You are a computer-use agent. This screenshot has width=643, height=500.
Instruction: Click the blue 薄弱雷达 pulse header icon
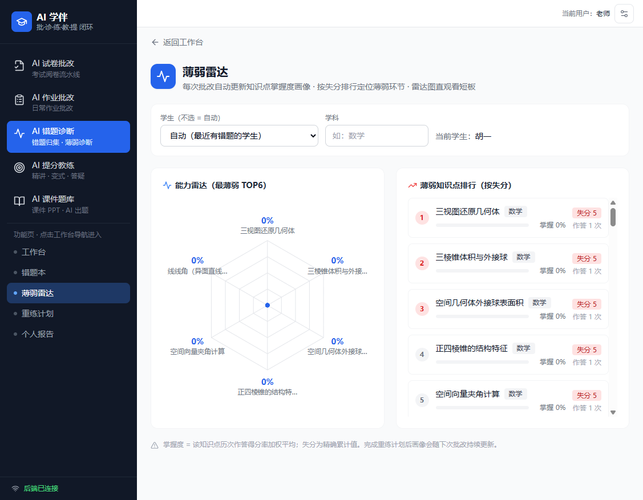(x=163, y=76)
